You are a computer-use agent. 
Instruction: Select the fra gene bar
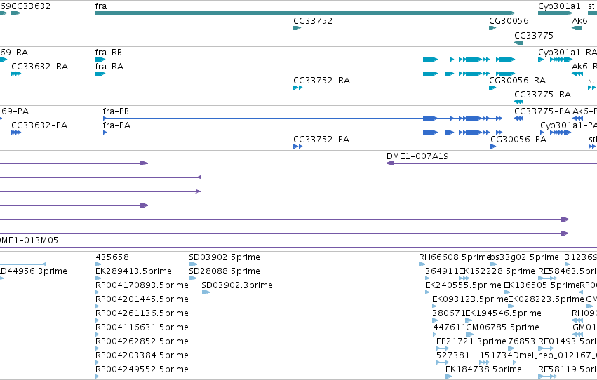pyautogui.click(x=305, y=13)
